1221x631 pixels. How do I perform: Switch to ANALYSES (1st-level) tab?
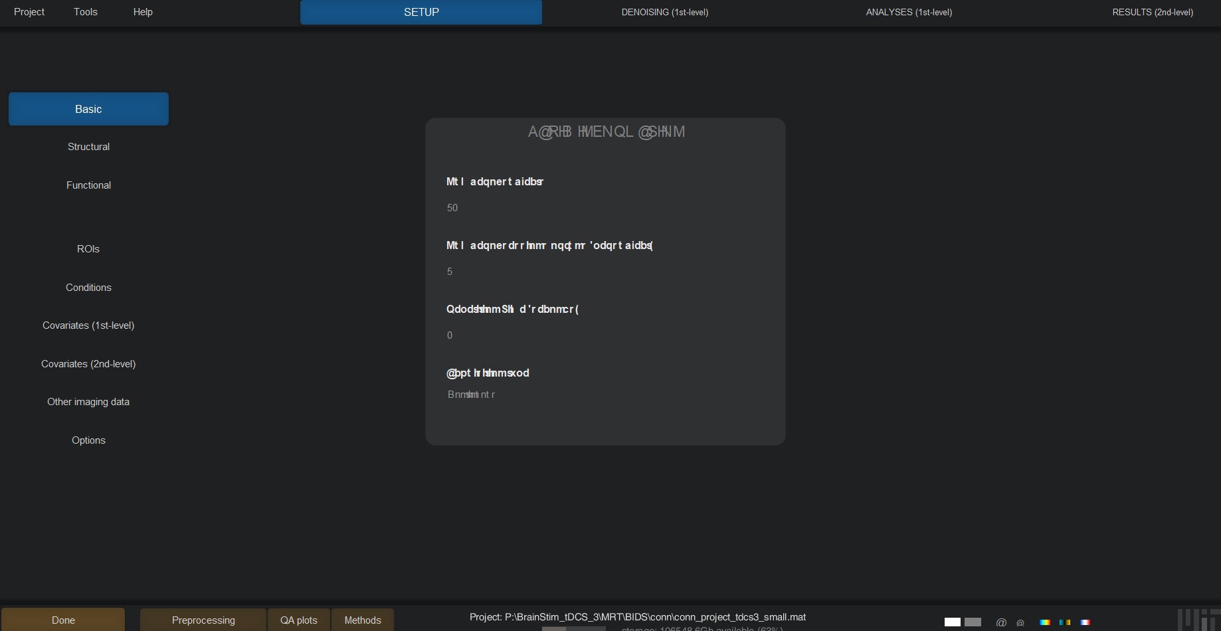[x=909, y=12]
